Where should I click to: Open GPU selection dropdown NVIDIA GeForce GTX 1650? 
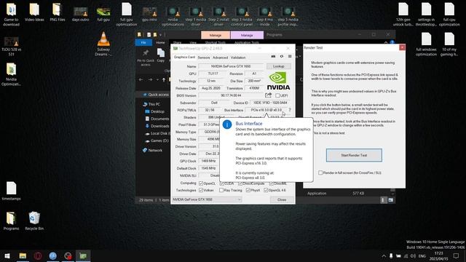click(x=207, y=199)
